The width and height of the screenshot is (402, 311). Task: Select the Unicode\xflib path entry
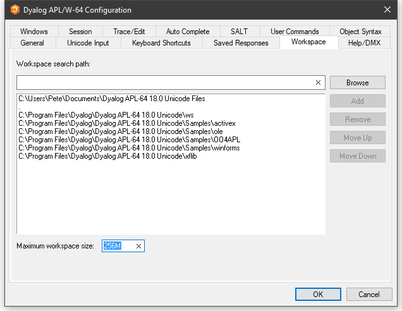[107, 156]
